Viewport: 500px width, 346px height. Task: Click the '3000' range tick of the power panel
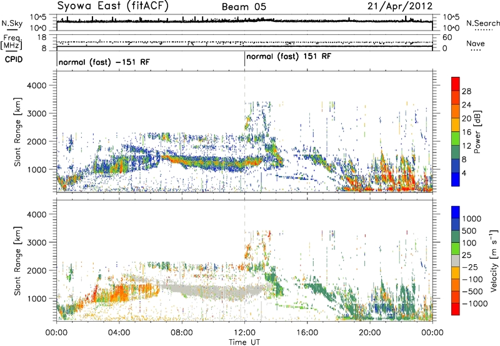tap(37, 114)
